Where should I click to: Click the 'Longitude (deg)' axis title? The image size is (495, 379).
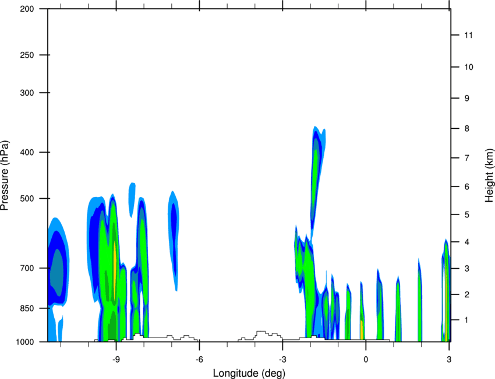(x=249, y=373)
